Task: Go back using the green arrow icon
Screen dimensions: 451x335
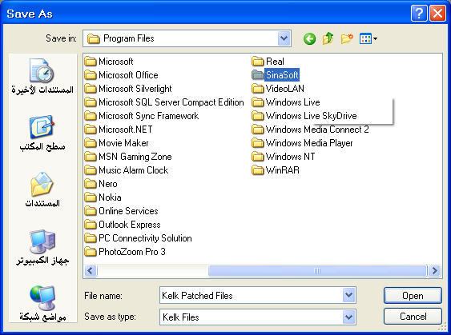Action: point(309,38)
